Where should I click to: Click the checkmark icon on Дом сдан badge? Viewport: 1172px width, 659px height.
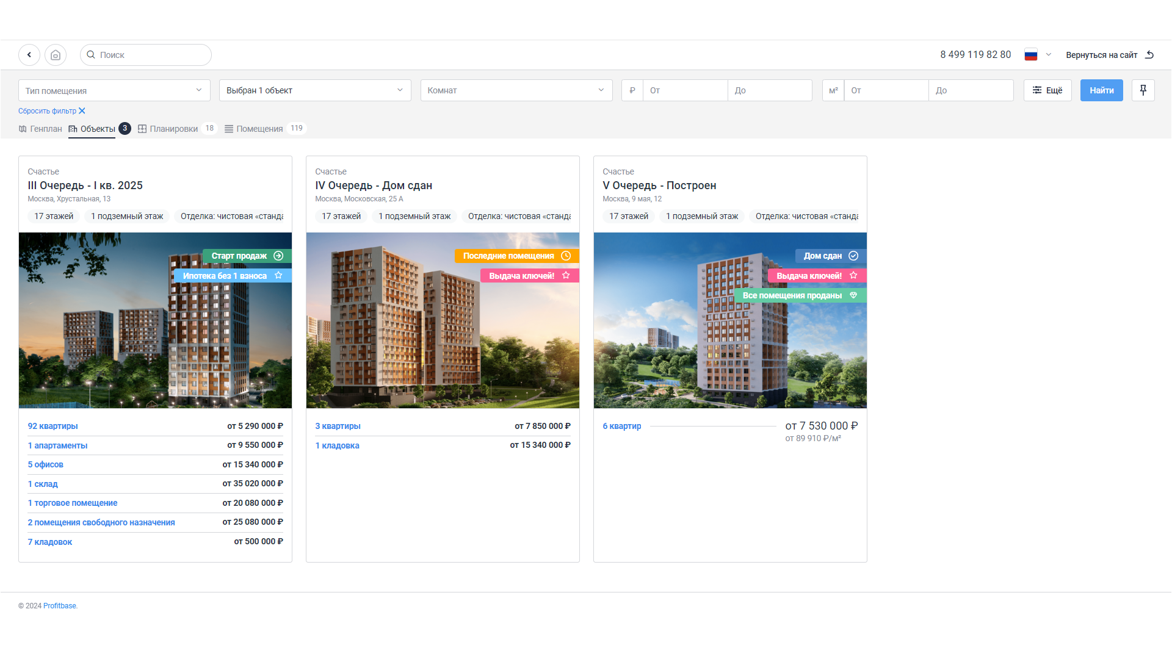(853, 256)
